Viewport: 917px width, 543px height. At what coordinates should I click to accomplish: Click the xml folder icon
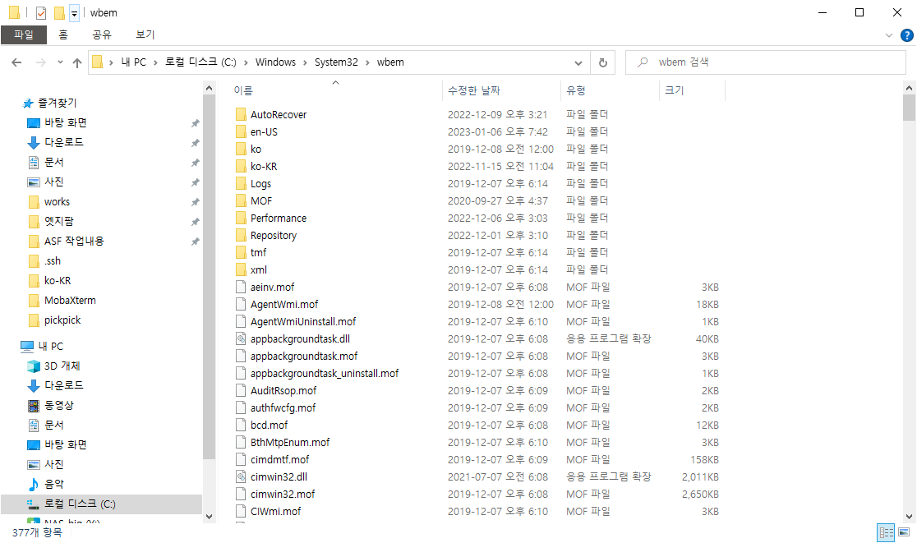click(241, 269)
